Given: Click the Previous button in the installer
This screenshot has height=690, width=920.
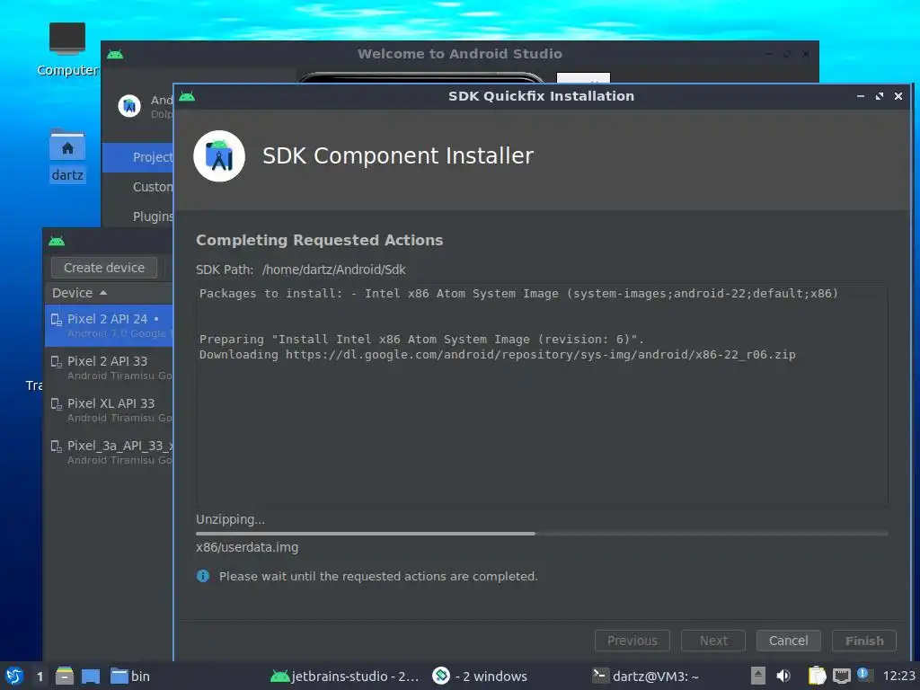Looking at the screenshot, I should point(632,641).
